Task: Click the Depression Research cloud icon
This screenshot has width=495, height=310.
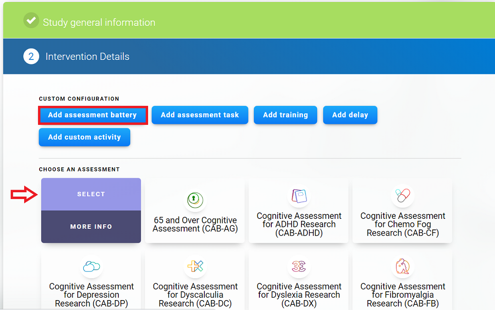Action: pos(91,267)
